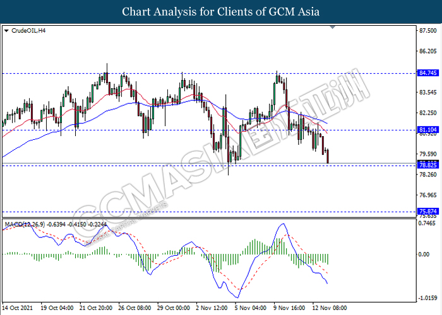The image size is (442, 315).
Task: Open the CrudeOIL,H4 symbol dropdown arrow
Action: pyautogui.click(x=6, y=31)
